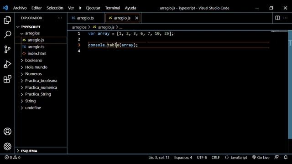The height and width of the screenshot is (164, 292).
Task: Open the Extensions view icon
Action: 7,79
